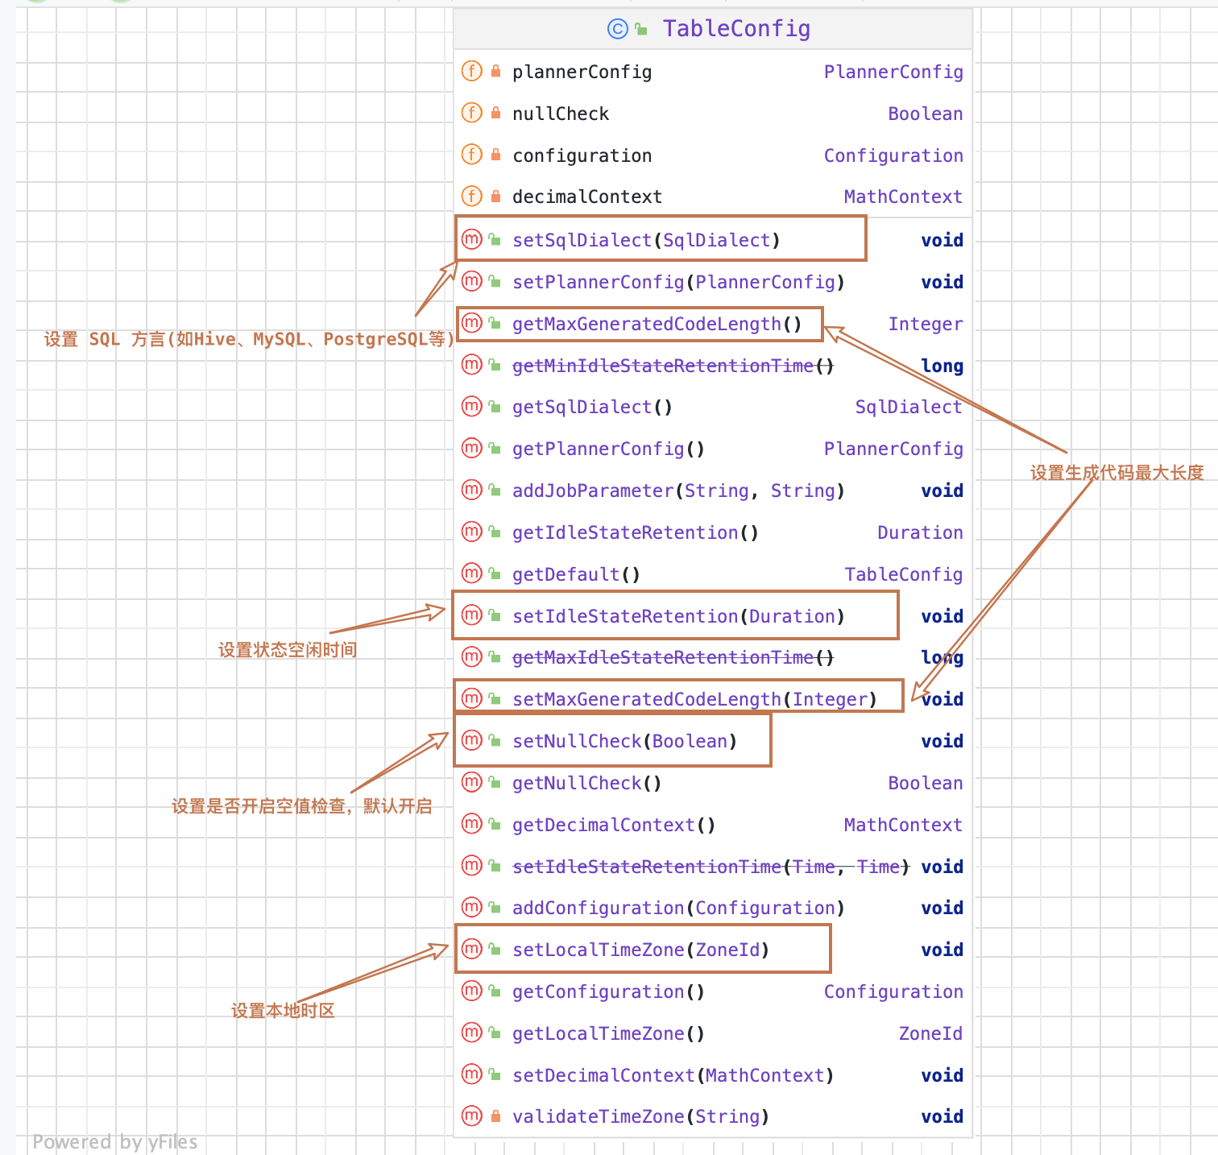Click the Boolean return type of getNullCheck
This screenshot has width=1218, height=1155.
(926, 783)
